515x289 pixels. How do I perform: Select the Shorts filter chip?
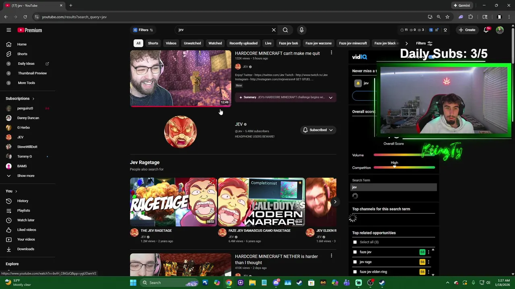click(153, 43)
